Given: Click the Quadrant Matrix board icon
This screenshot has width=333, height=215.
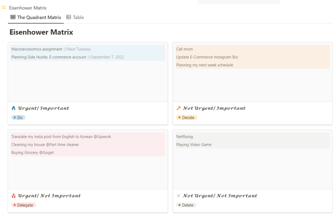Looking at the screenshot, I should click(x=13, y=17).
